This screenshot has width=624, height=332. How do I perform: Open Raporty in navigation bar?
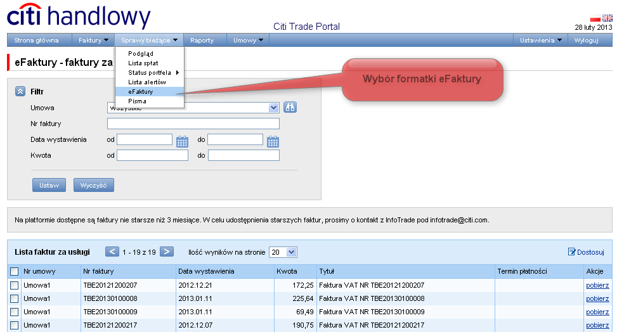202,40
